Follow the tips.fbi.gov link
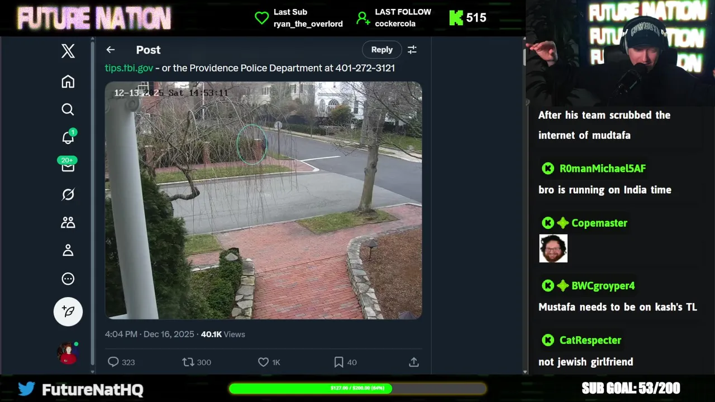The image size is (715, 402). tap(129, 68)
